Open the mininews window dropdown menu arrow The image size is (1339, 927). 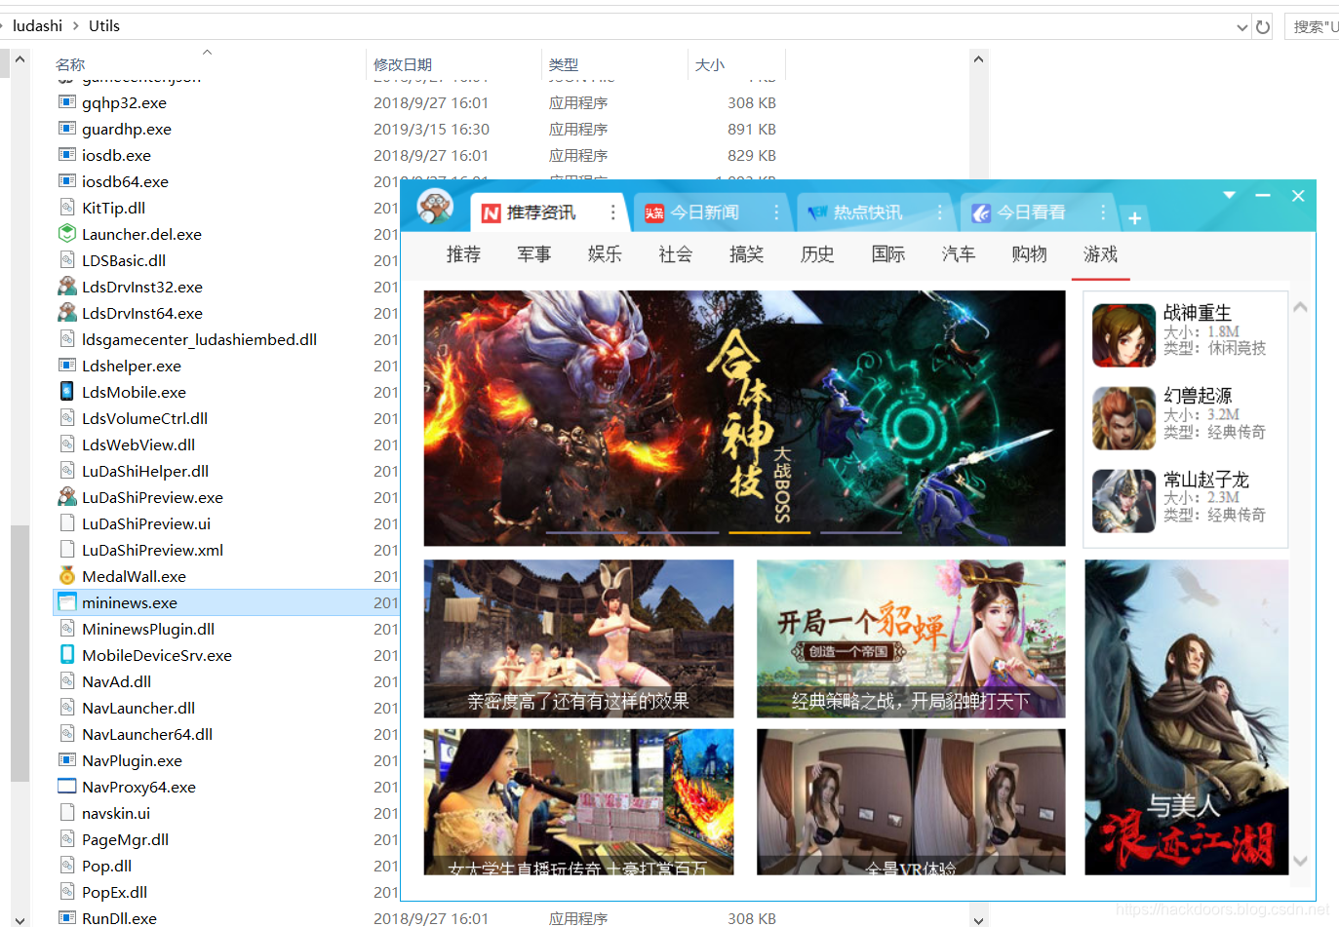[1230, 195]
